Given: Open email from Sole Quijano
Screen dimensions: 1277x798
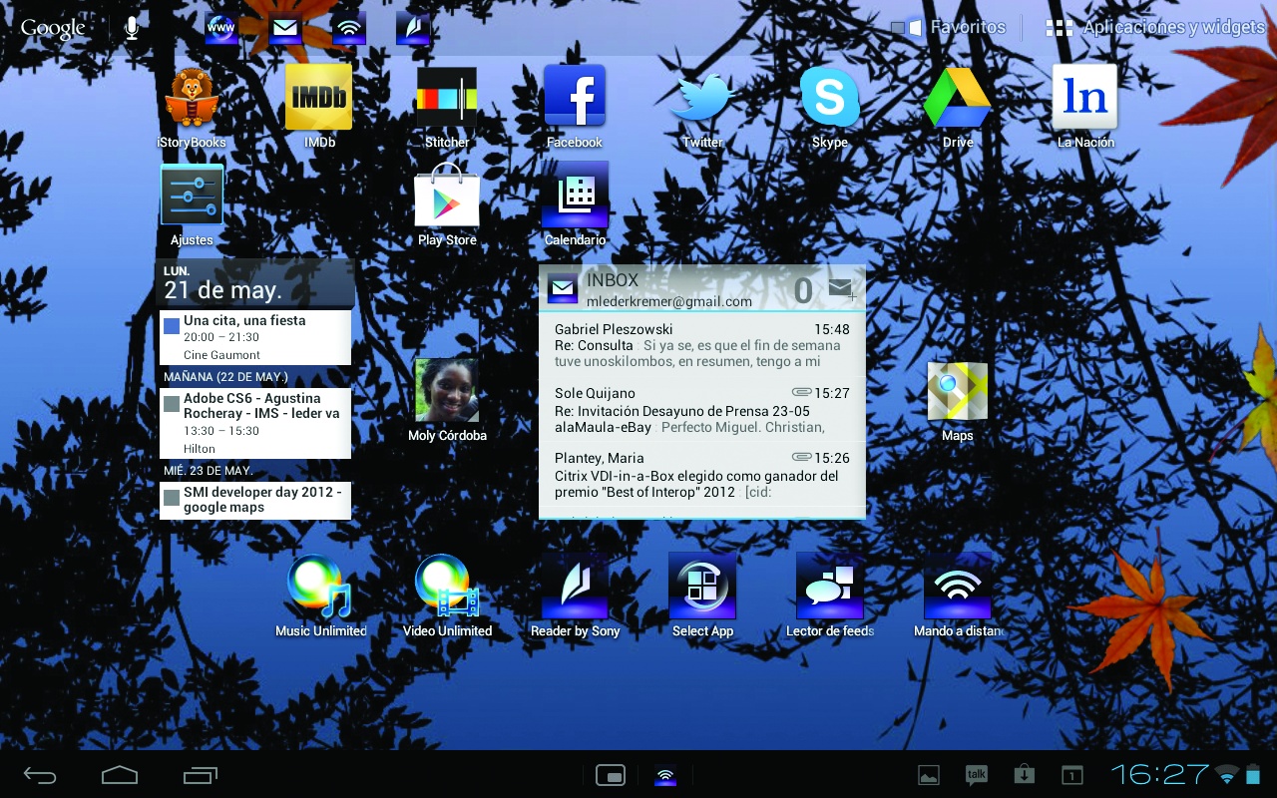Looking at the screenshot, I should click(702, 409).
